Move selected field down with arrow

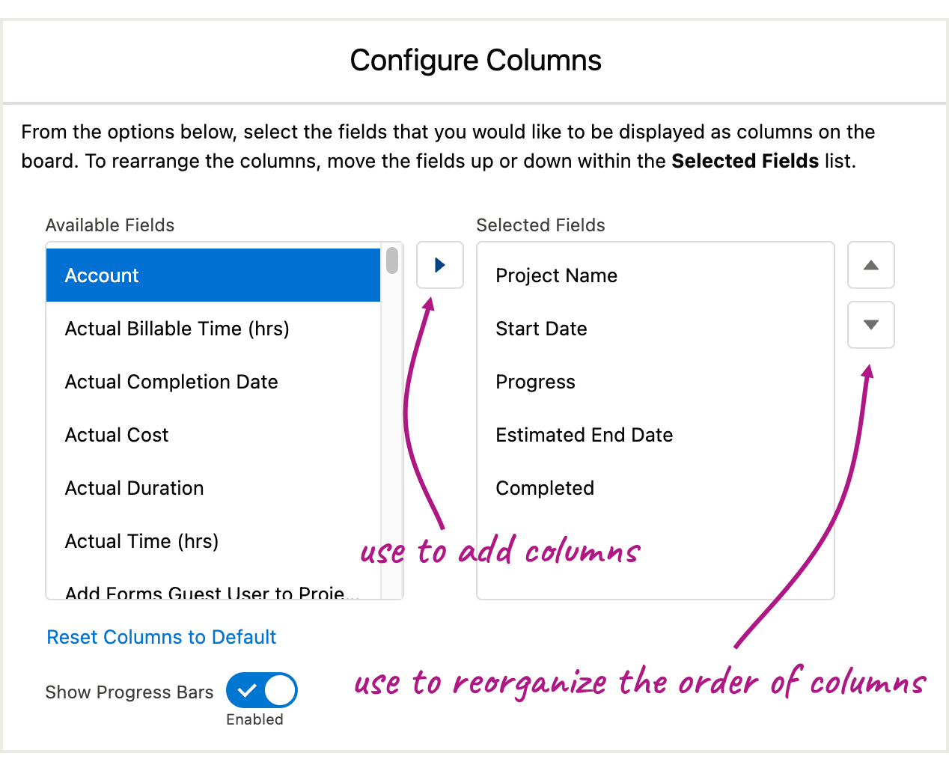click(x=871, y=325)
